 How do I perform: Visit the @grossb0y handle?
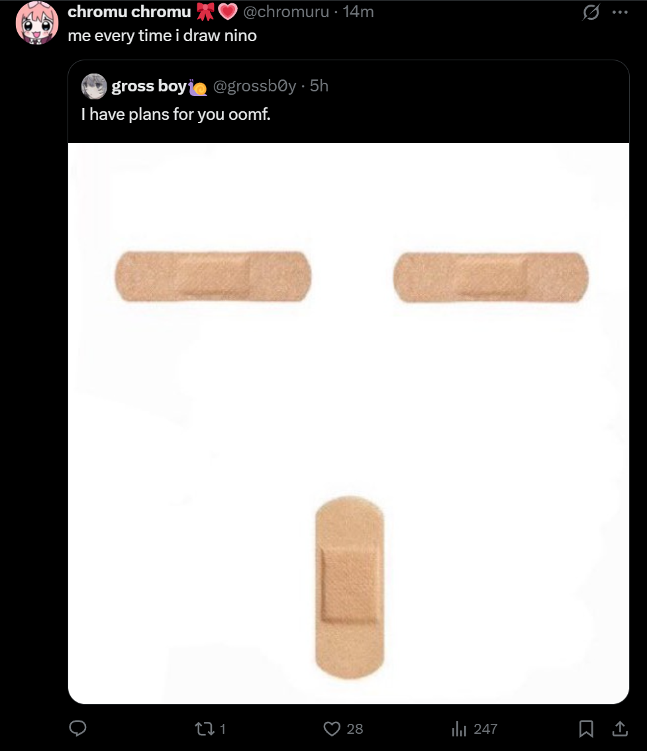point(254,85)
